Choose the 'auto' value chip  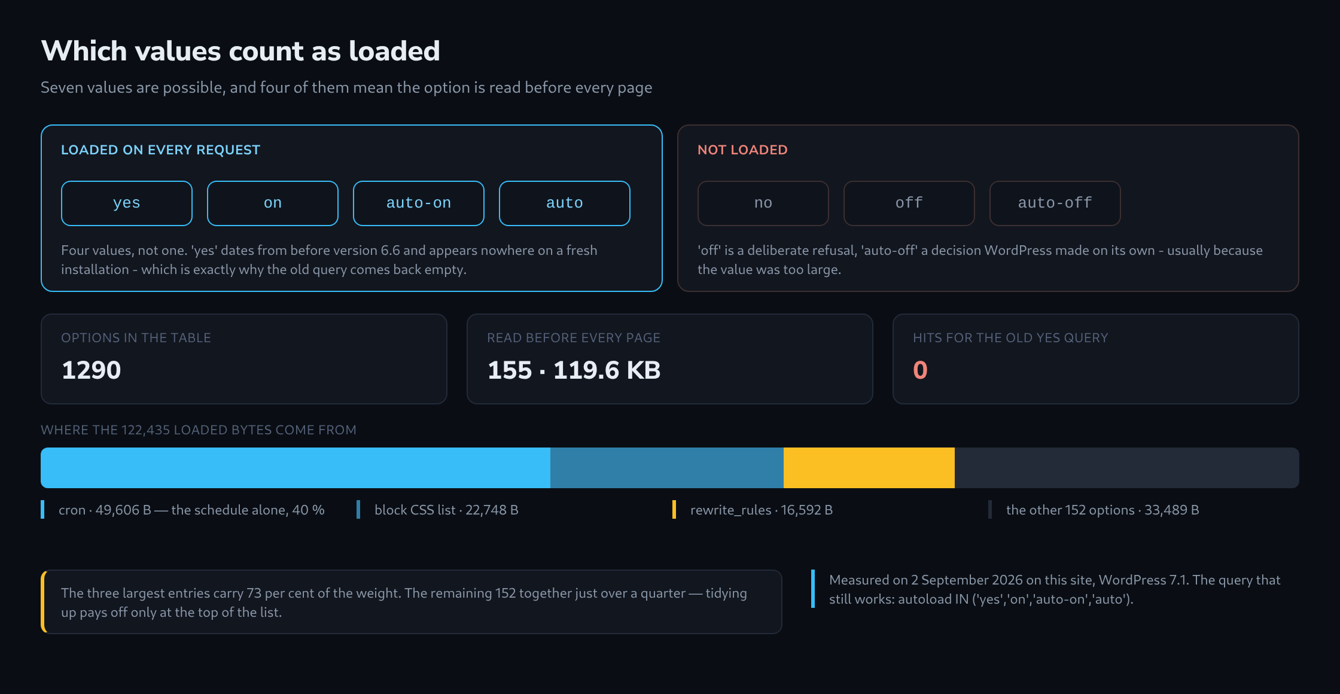pos(565,203)
